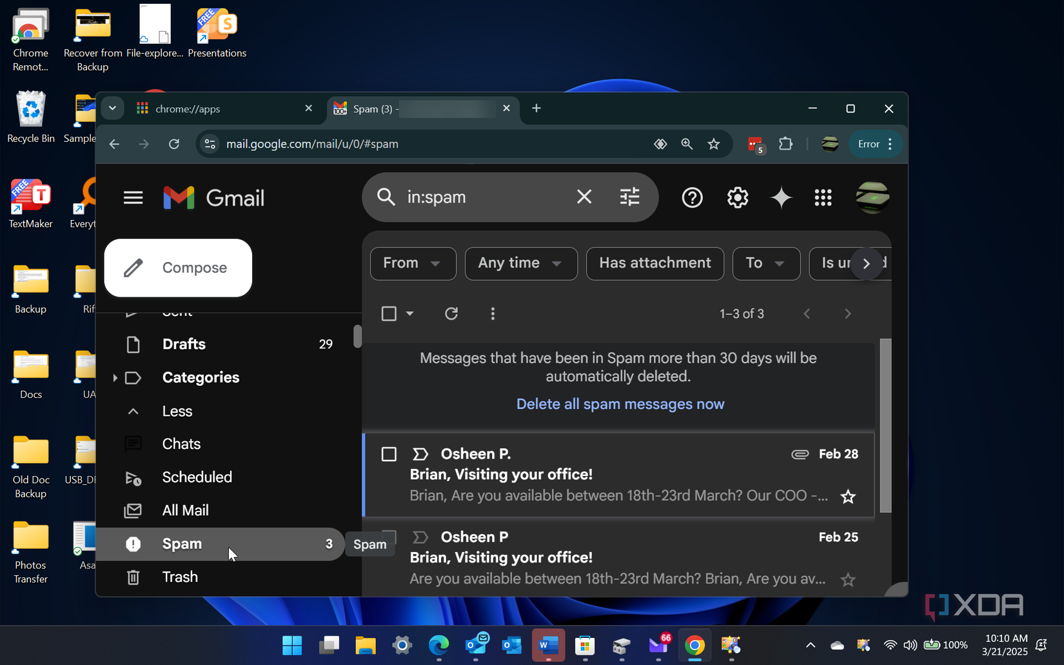
Task: Star the Feb 28 Osheen P. email
Action: (x=848, y=497)
